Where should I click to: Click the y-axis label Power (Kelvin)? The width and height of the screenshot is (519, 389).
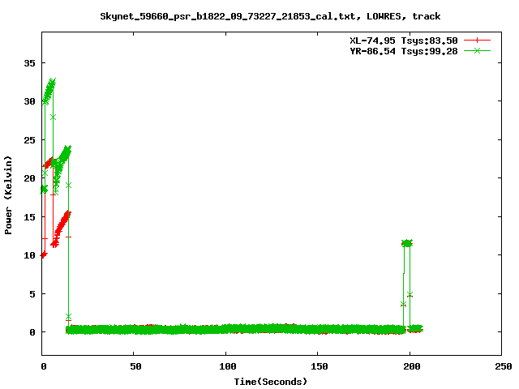click(x=8, y=195)
